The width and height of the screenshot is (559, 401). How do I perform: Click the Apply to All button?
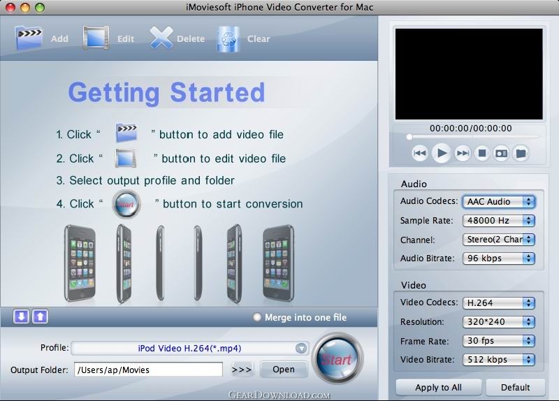tap(439, 387)
